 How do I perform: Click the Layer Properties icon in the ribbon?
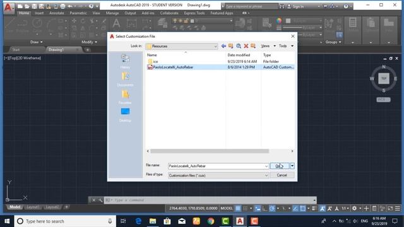pos(163,24)
